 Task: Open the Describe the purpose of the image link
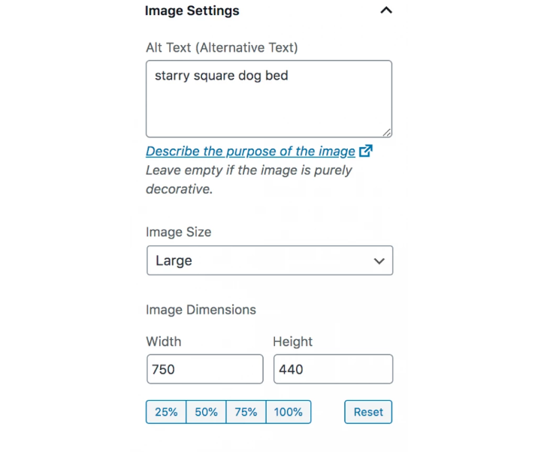[x=250, y=152]
